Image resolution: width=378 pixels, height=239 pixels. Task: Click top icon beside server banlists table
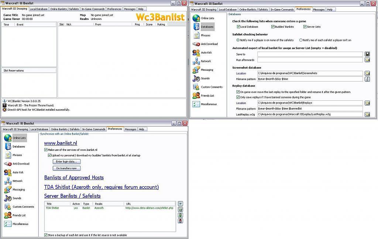(180, 204)
